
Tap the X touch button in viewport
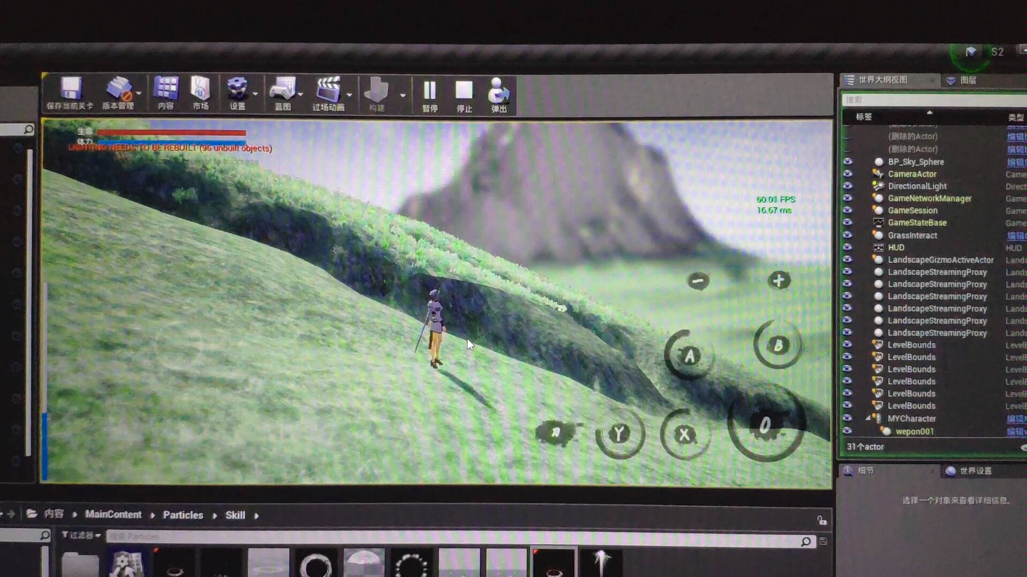tap(685, 435)
